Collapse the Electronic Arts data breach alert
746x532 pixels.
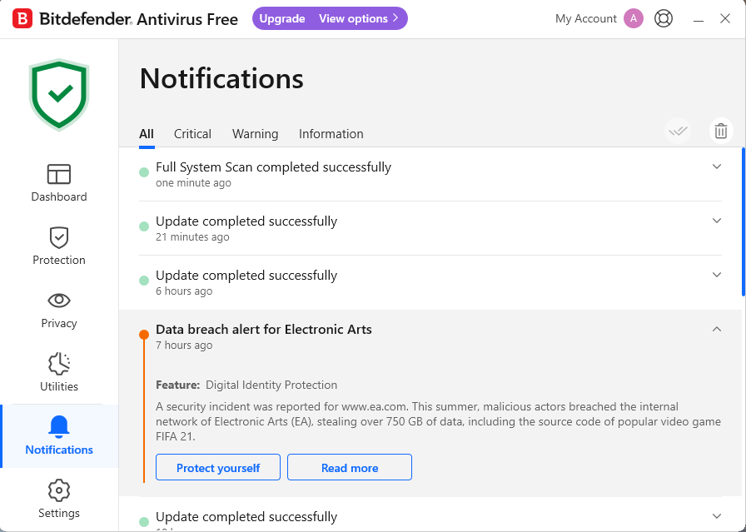[x=717, y=330]
